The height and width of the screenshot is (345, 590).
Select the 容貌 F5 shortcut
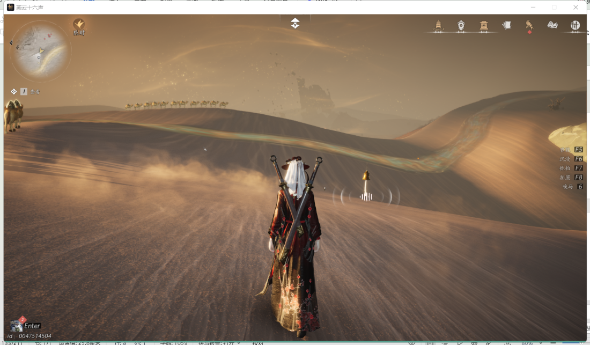(x=571, y=149)
